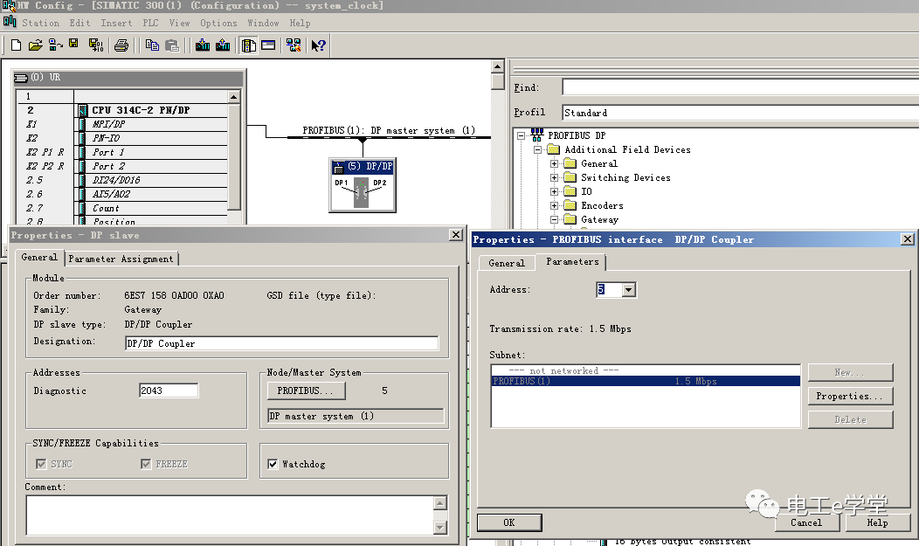
Task: Select PROFIBUS(1) subnet in list
Action: [646, 381]
